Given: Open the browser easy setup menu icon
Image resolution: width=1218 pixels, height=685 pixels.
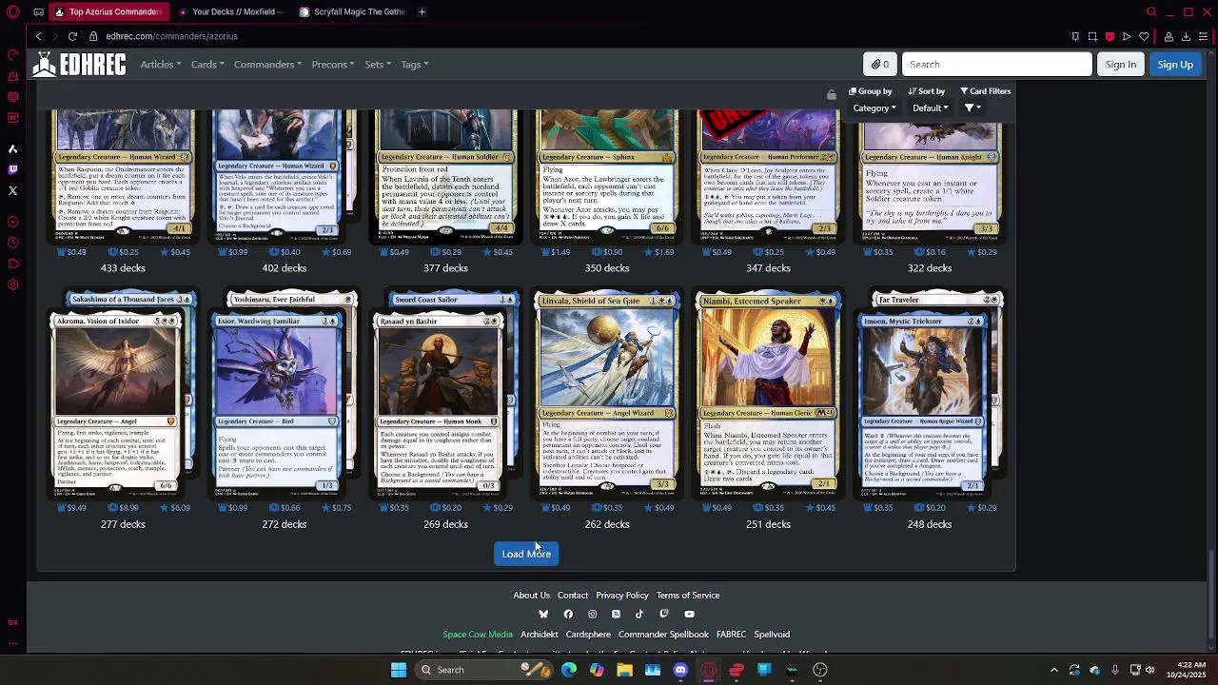Looking at the screenshot, I should click(x=1203, y=36).
